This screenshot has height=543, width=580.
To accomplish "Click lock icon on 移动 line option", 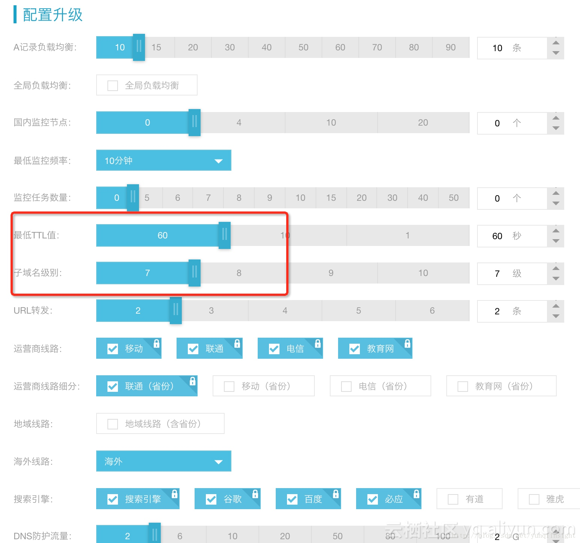I will [157, 343].
